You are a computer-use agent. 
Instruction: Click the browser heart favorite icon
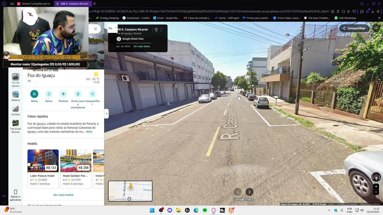354,11
